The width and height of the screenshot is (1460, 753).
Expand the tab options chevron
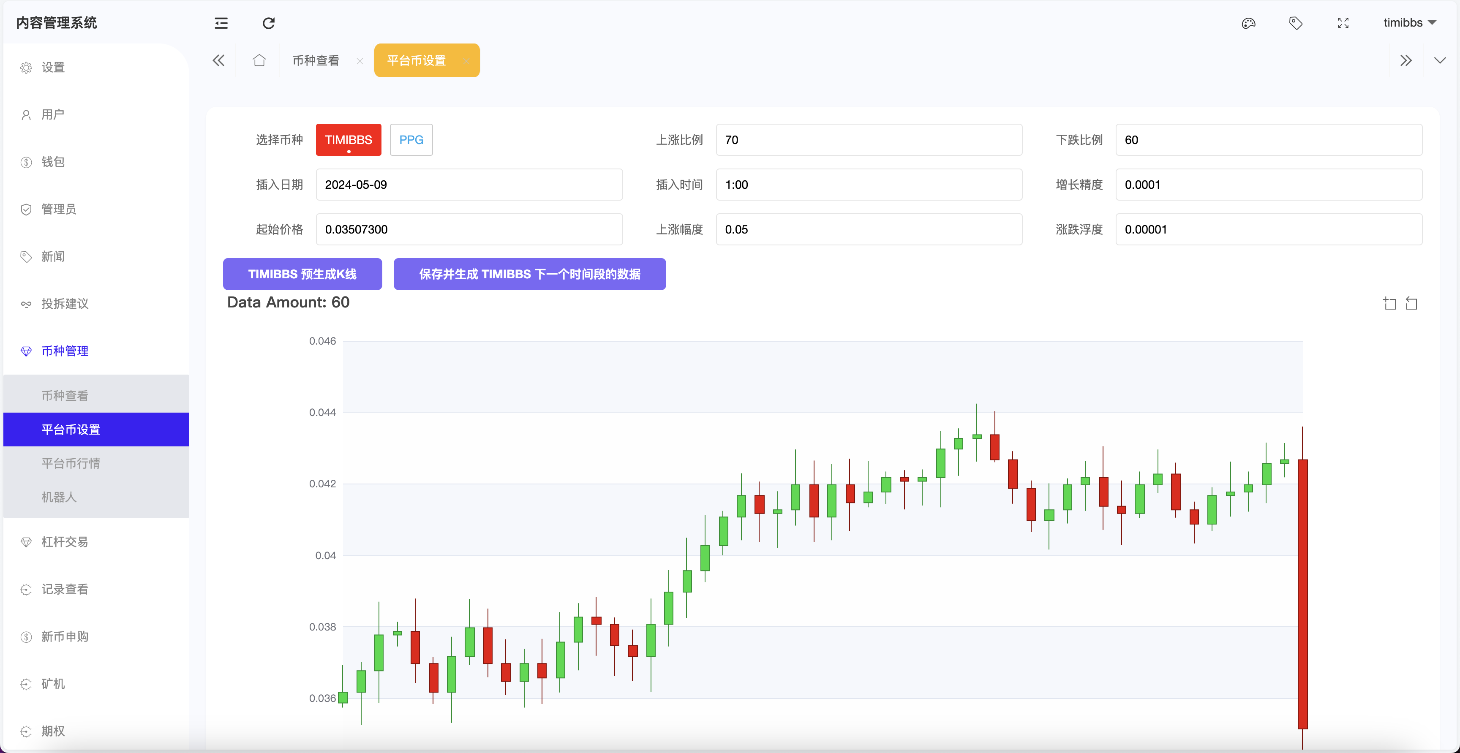coord(1440,60)
